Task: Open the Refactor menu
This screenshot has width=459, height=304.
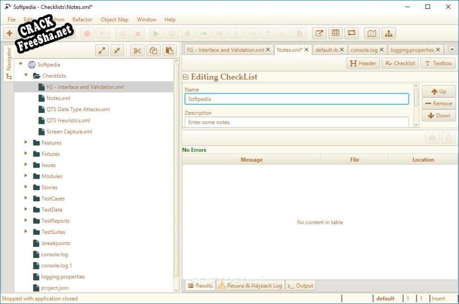Action: click(x=82, y=20)
